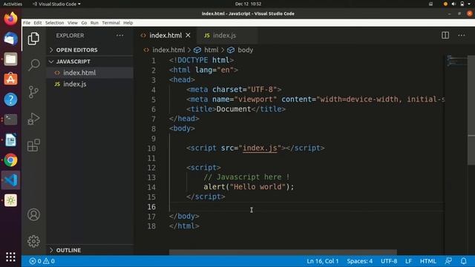
Task: Open Visual Studio Code app menu in top bar
Action: [56, 4]
